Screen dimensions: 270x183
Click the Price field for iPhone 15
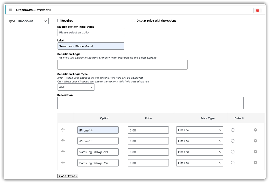(x=148, y=141)
